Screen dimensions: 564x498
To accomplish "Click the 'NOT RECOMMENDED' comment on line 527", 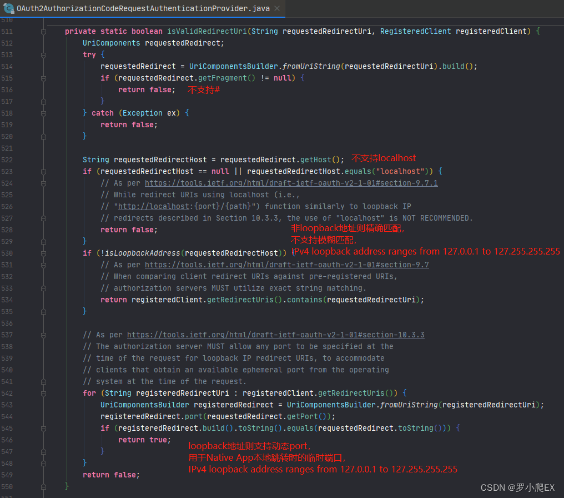I will coord(436,218).
